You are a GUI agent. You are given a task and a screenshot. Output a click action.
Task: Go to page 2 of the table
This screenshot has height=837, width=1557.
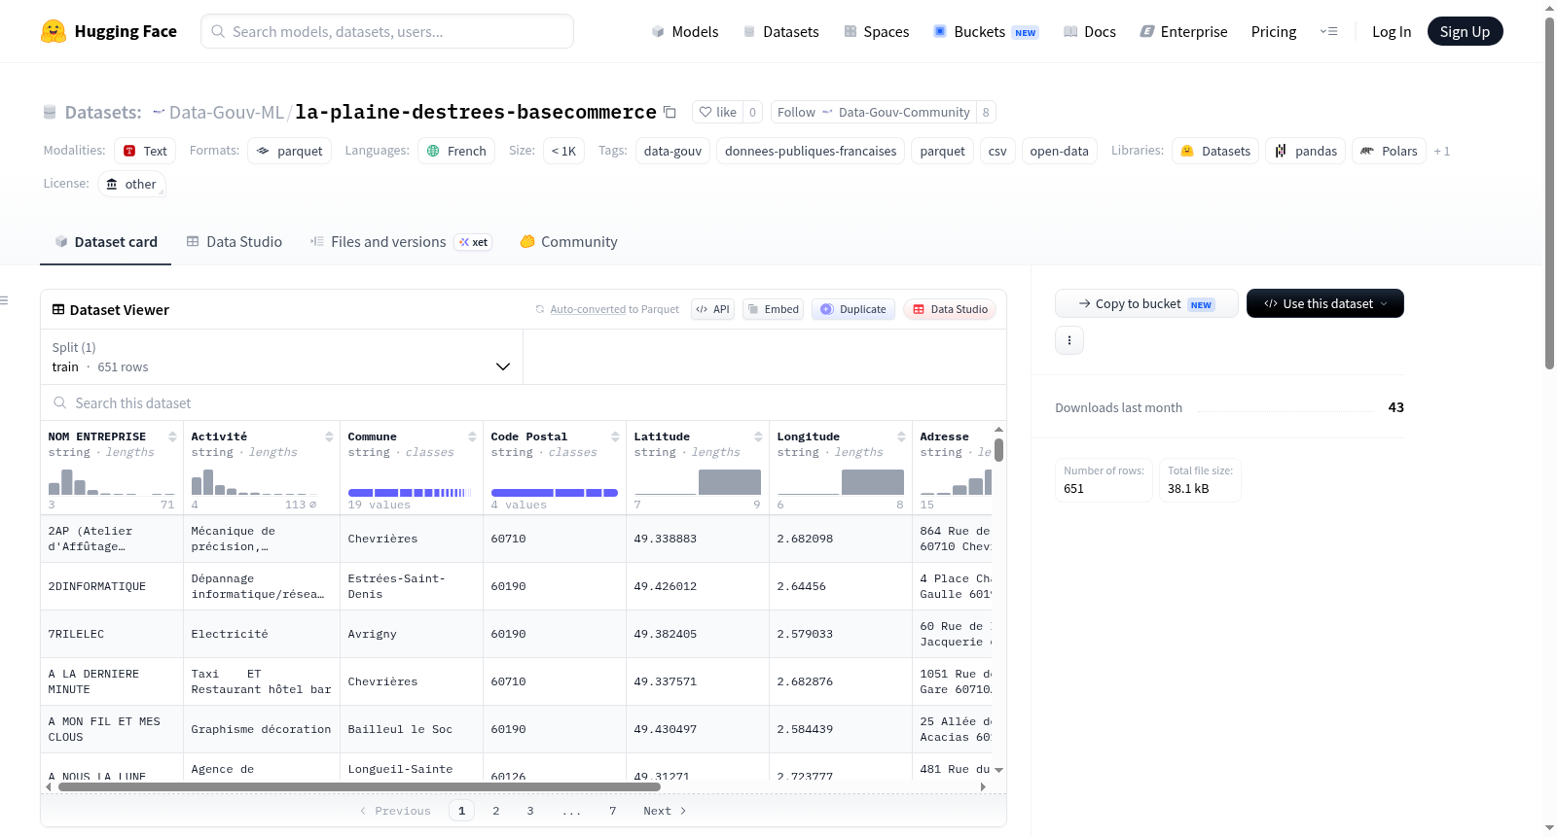(x=496, y=811)
